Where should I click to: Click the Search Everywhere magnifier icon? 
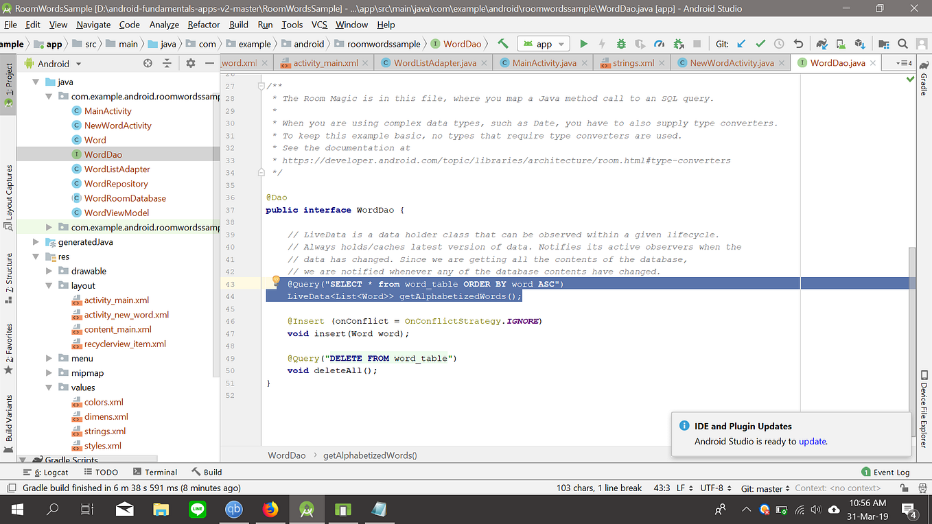tap(902, 43)
